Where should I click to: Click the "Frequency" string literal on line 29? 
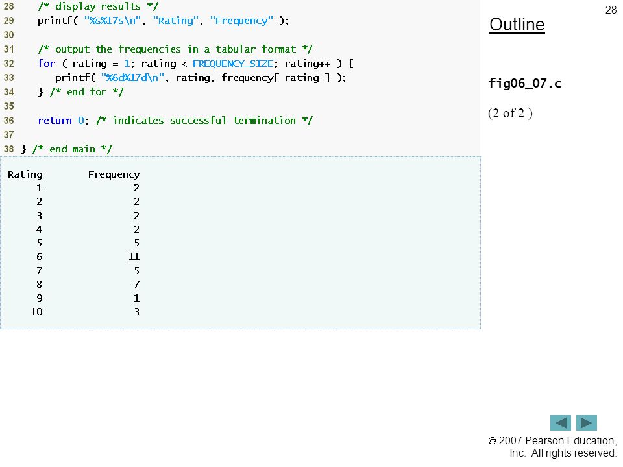point(241,21)
